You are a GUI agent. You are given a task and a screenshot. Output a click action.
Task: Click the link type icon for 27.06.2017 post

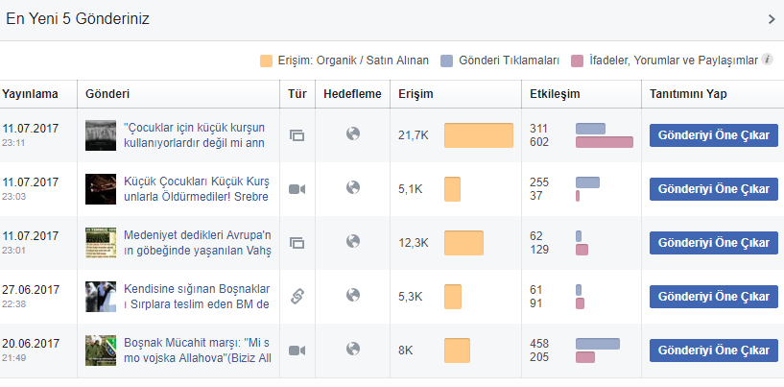(297, 297)
